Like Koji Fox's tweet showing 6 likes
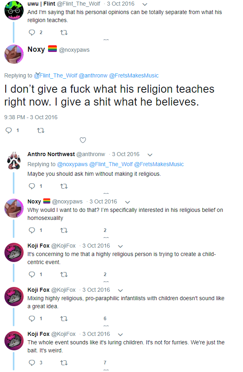The width and height of the screenshot is (243, 372). point(105,318)
